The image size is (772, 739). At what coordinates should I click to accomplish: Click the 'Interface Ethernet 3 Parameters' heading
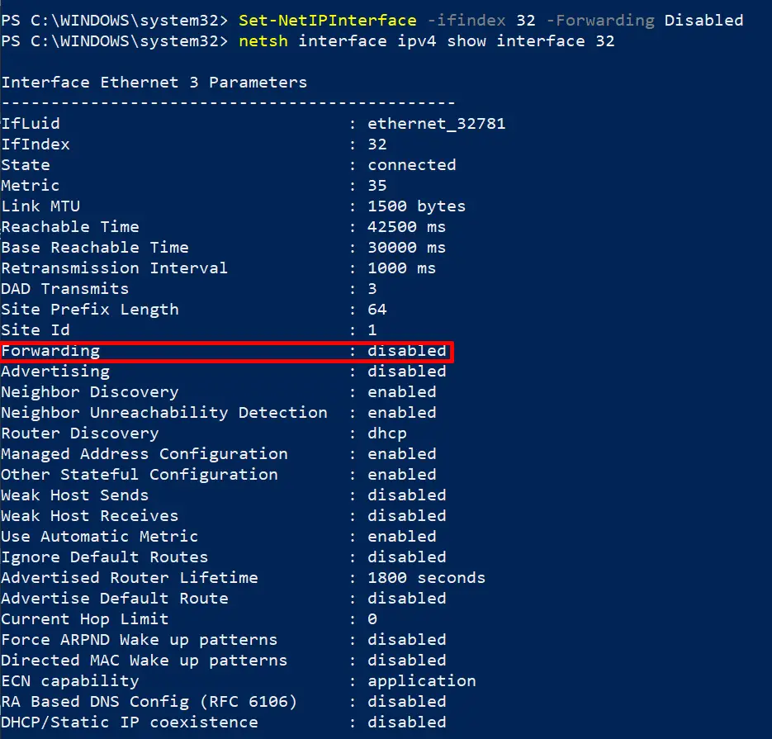click(x=154, y=83)
